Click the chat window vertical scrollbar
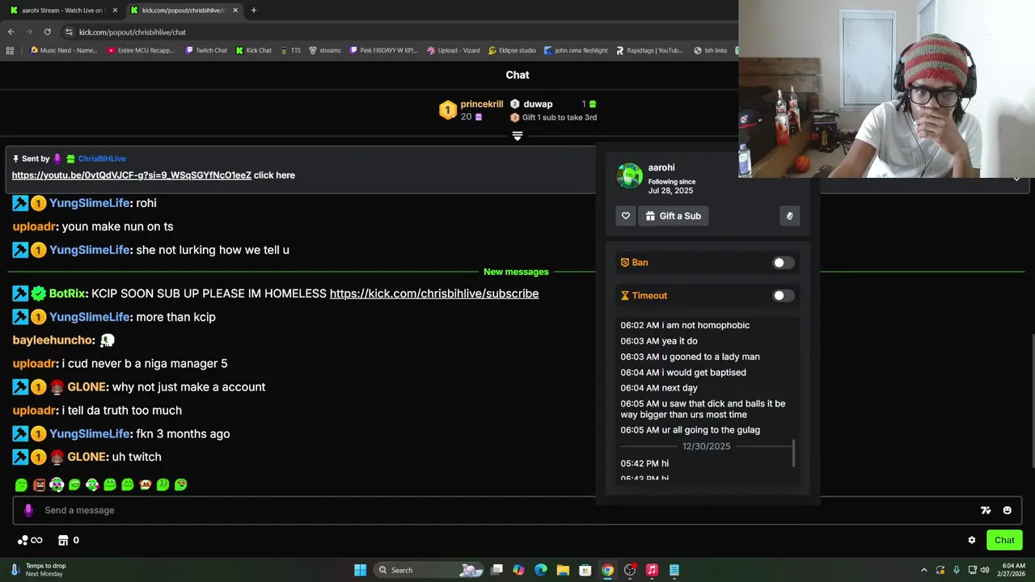Image resolution: width=1035 pixels, height=582 pixels. coord(1032,400)
